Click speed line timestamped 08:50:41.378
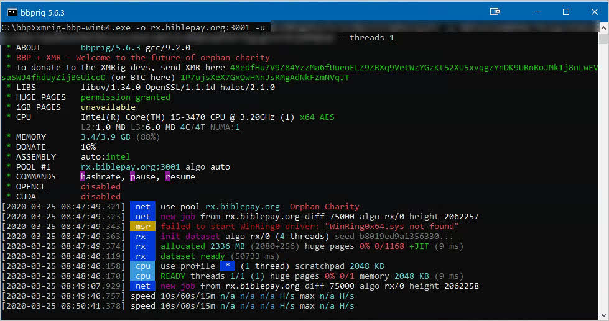609x321 pixels. click(x=178, y=306)
